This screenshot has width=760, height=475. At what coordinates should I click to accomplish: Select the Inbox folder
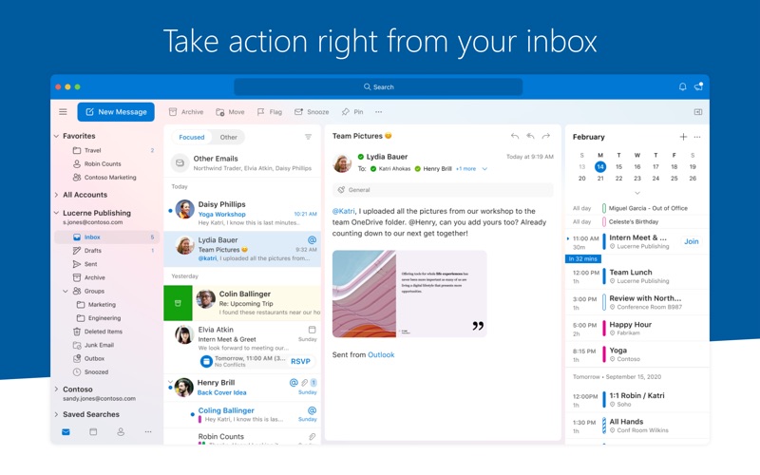pos(107,237)
